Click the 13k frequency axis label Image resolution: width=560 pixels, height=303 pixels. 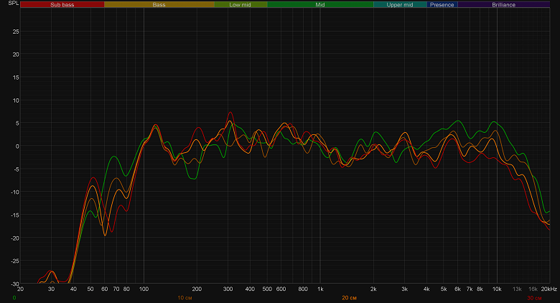[x=517, y=289]
